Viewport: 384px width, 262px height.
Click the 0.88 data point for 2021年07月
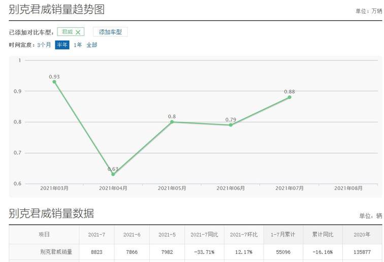pos(290,97)
